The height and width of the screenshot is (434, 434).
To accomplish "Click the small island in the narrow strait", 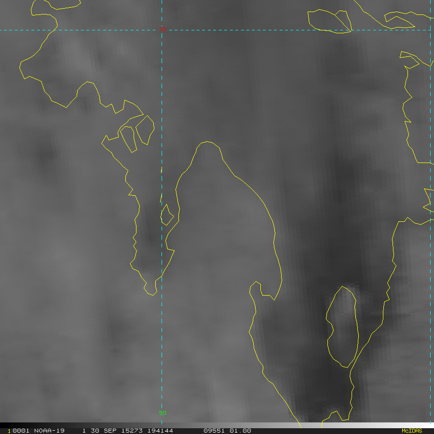I will tap(167, 215).
